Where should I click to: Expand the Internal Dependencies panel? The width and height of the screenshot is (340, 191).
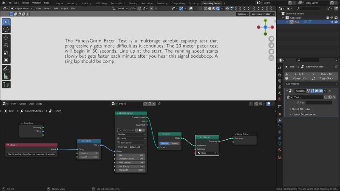pos(303,114)
